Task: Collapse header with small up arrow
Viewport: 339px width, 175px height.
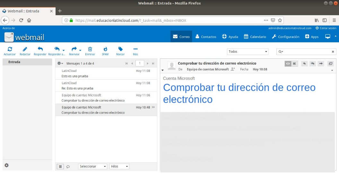Action: pyautogui.click(x=335, y=36)
